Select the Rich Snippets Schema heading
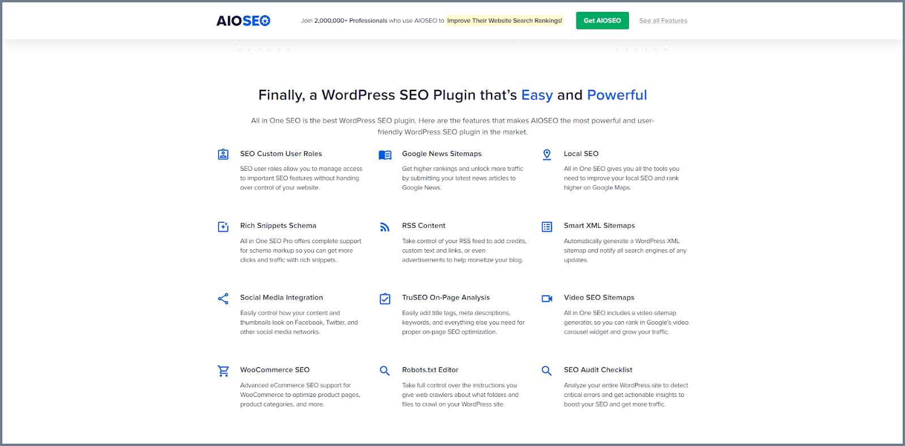The image size is (905, 446). 278,226
